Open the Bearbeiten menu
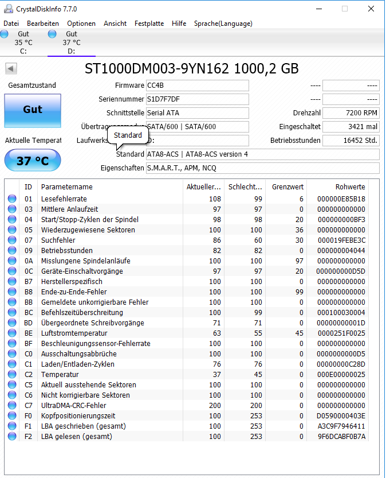Viewport: 386px width, 478px height. pos(43,24)
